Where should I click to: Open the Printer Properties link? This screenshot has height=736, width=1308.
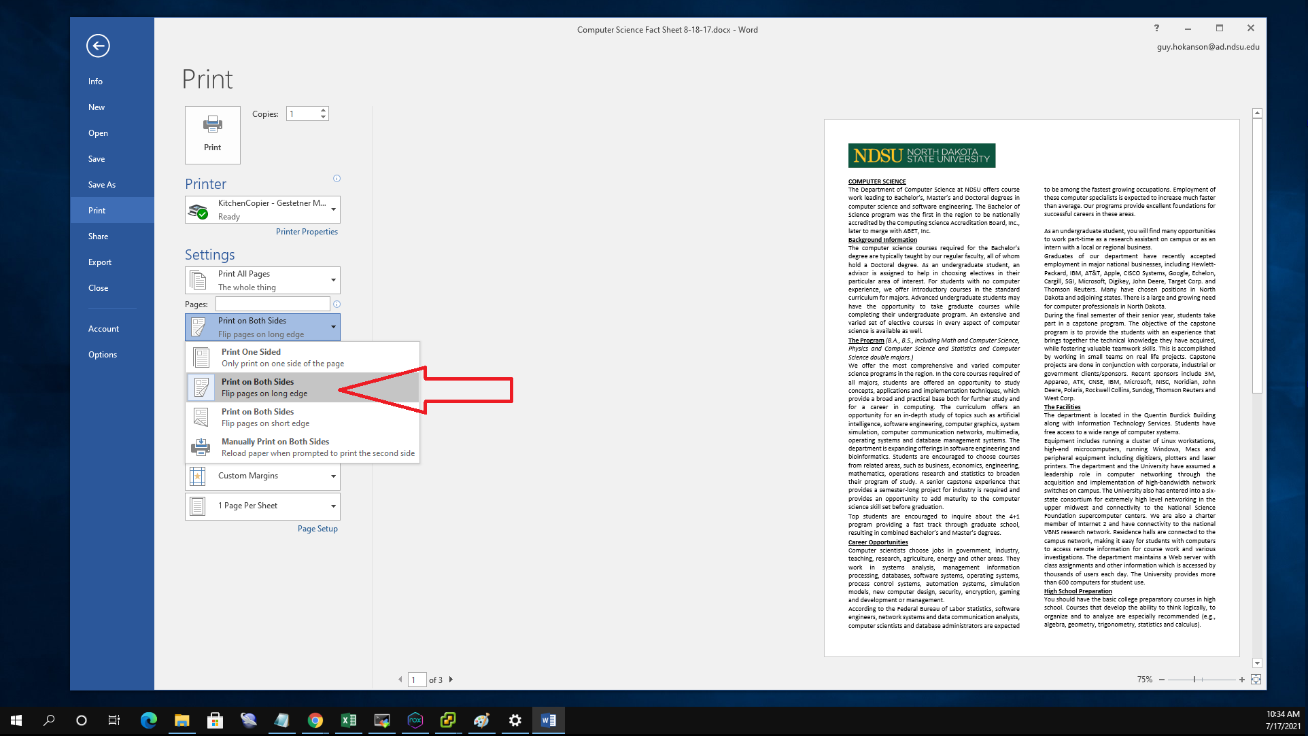coord(307,232)
